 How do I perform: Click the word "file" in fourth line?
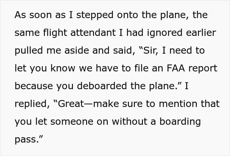point(141,68)
